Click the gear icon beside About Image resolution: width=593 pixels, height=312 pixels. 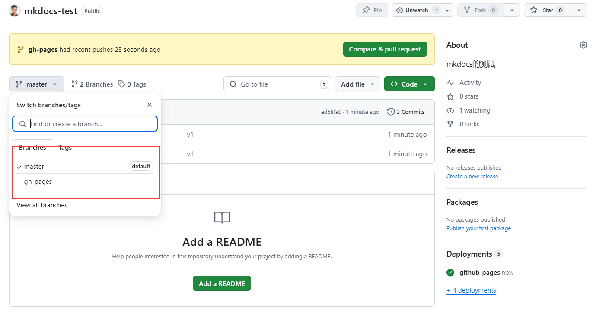tap(583, 45)
